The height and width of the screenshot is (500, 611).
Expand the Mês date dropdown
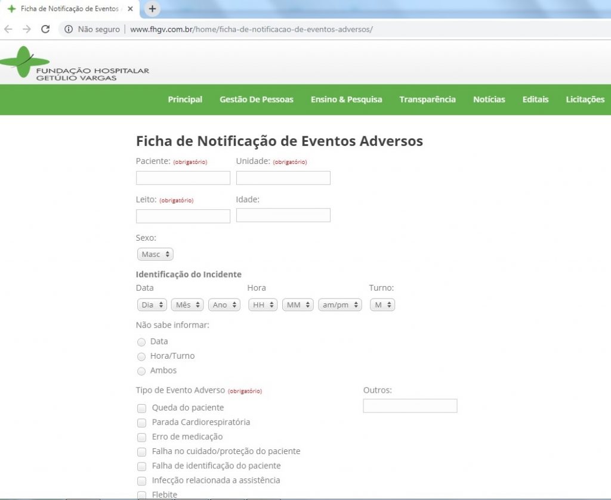point(187,305)
